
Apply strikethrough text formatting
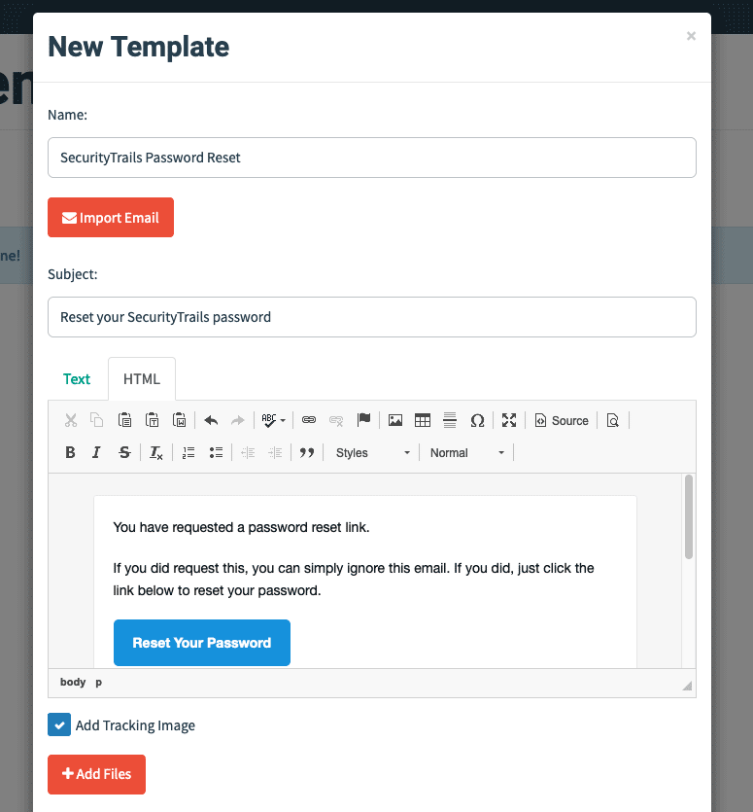coord(124,452)
